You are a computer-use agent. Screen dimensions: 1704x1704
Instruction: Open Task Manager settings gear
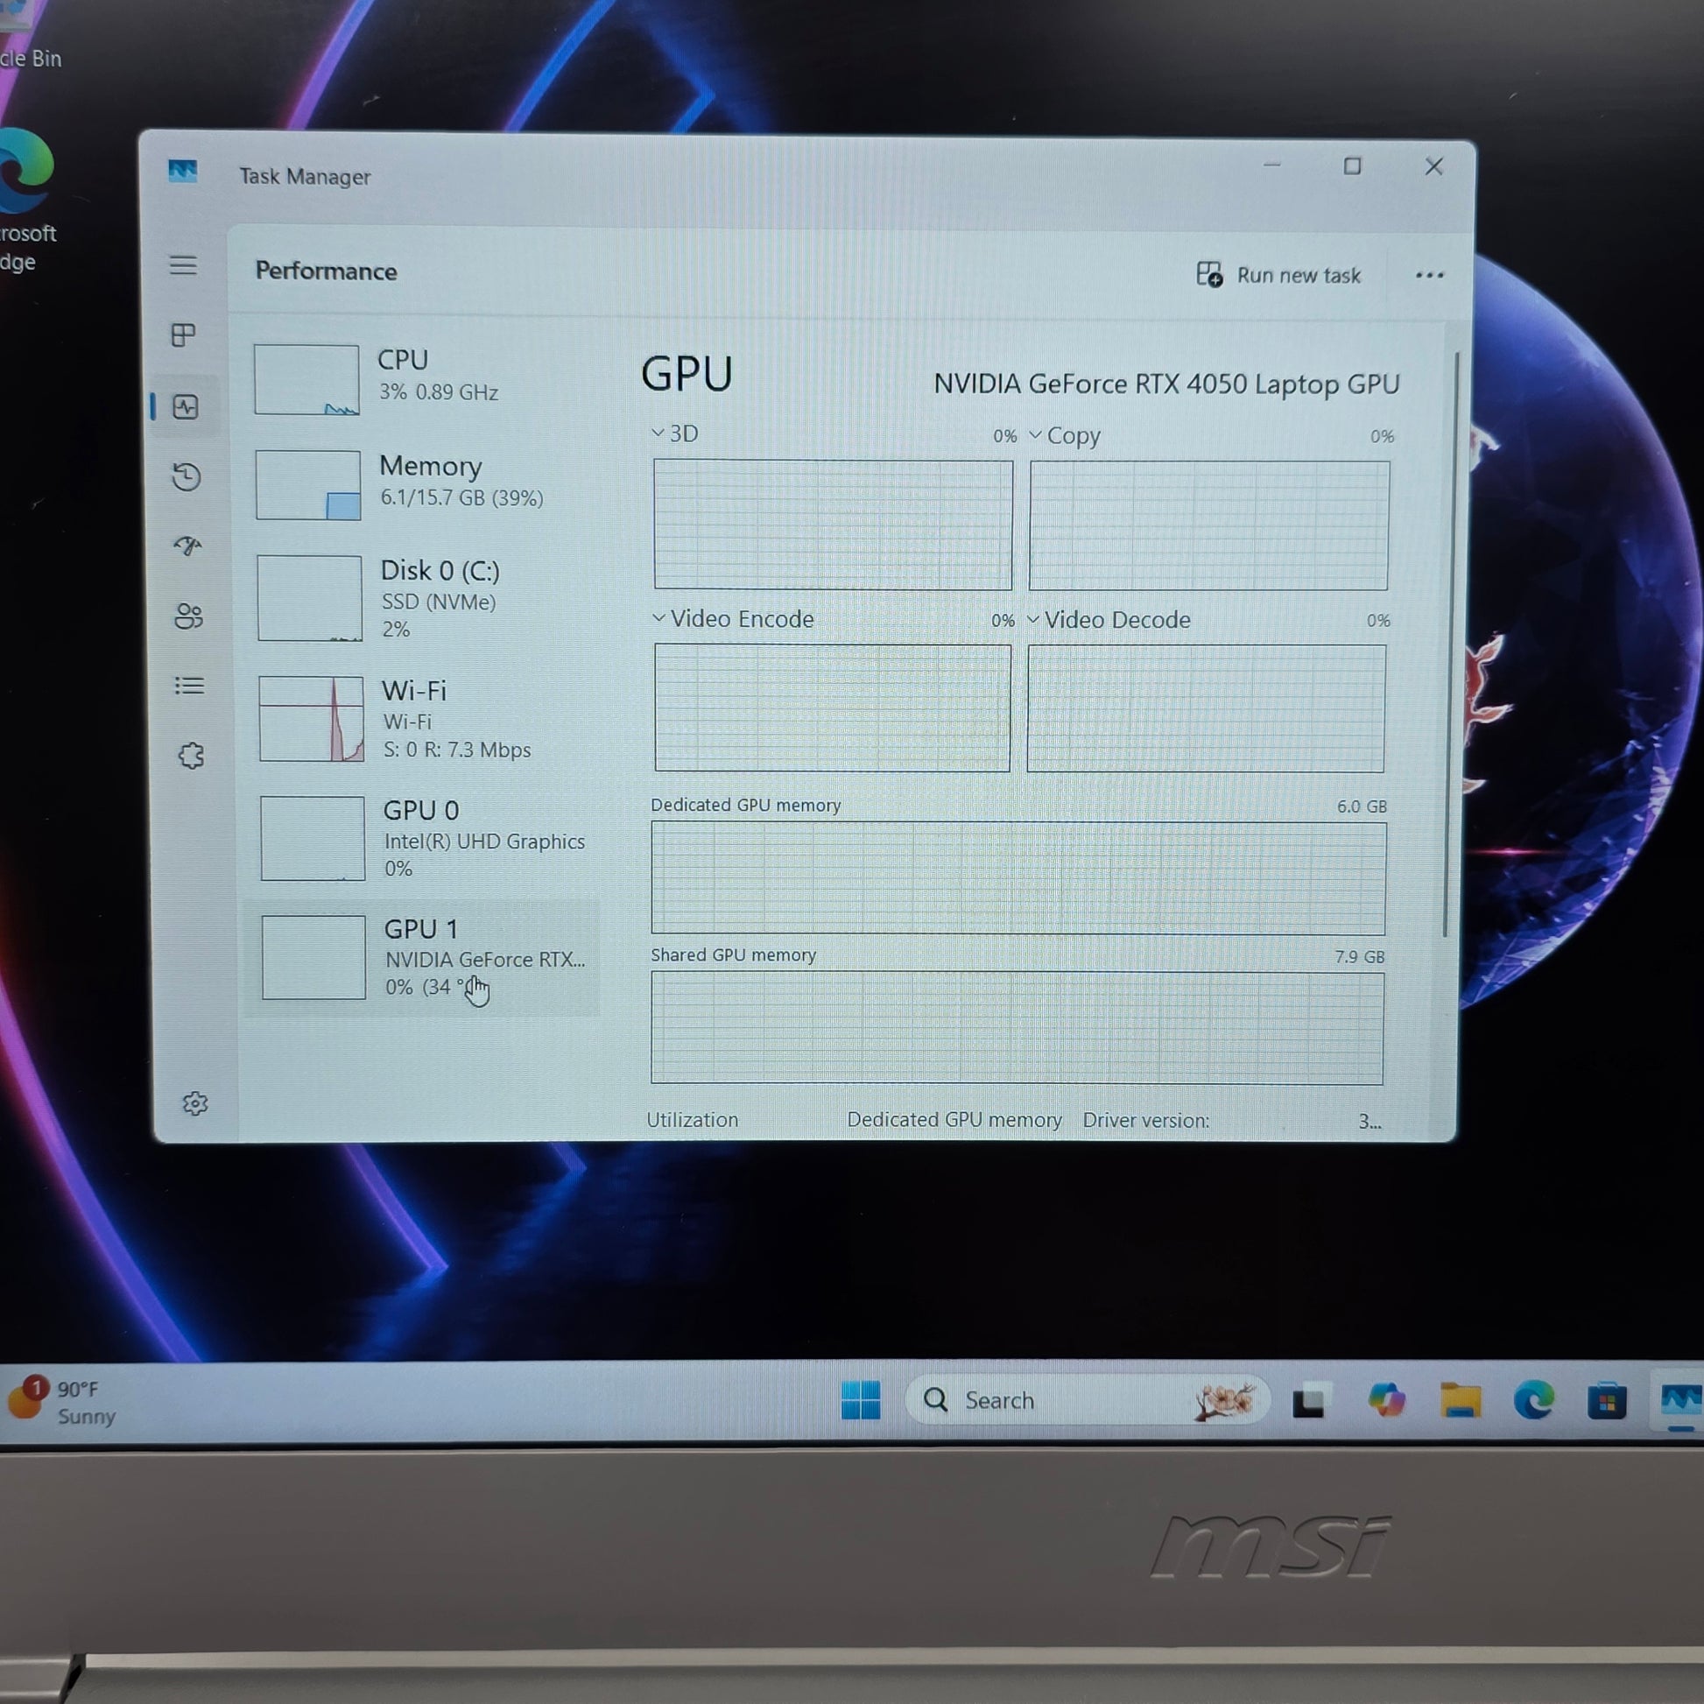[195, 1103]
